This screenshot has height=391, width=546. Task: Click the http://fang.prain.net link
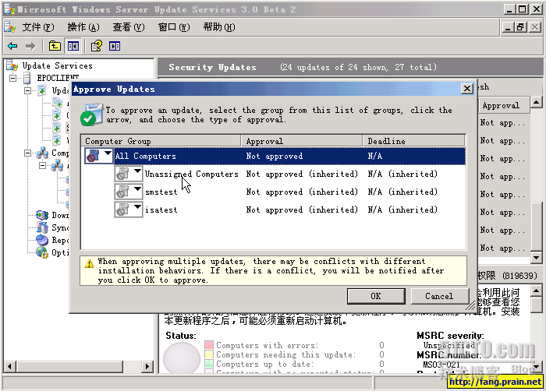point(495,382)
